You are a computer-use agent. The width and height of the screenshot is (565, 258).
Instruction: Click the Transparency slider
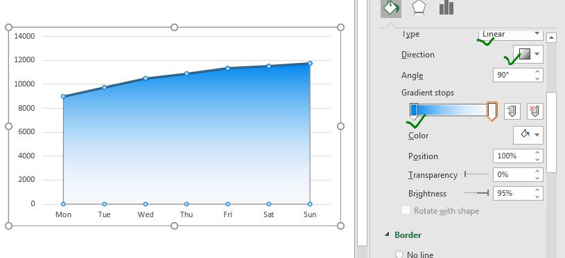pyautogui.click(x=476, y=174)
